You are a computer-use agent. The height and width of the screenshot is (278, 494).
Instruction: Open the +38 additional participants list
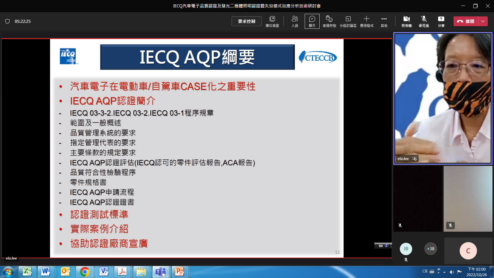click(431, 249)
